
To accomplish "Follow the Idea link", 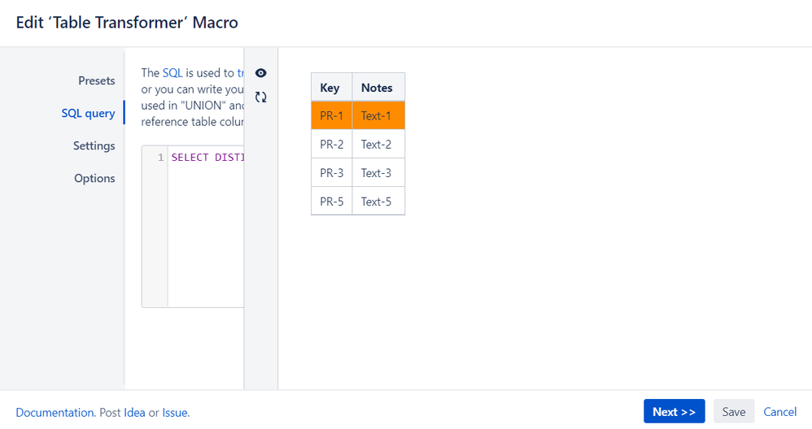I will (134, 413).
